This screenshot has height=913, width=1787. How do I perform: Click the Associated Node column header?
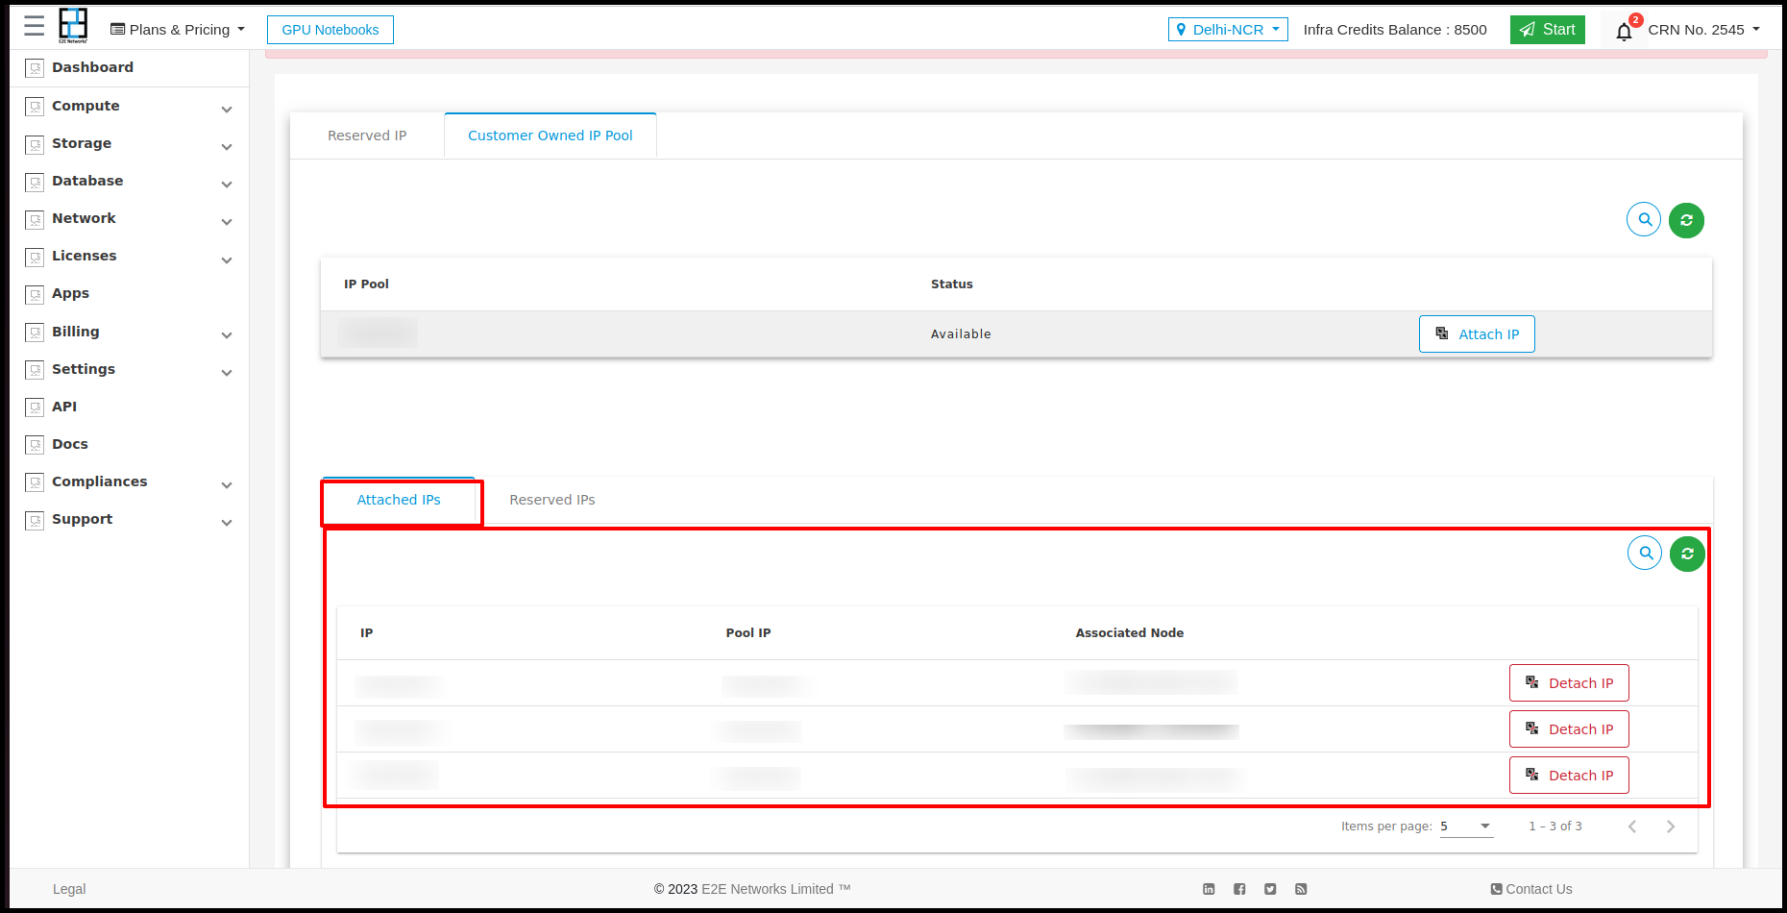tap(1130, 633)
